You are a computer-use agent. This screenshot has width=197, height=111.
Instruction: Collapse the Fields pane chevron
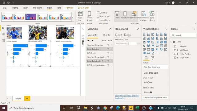(195, 29)
